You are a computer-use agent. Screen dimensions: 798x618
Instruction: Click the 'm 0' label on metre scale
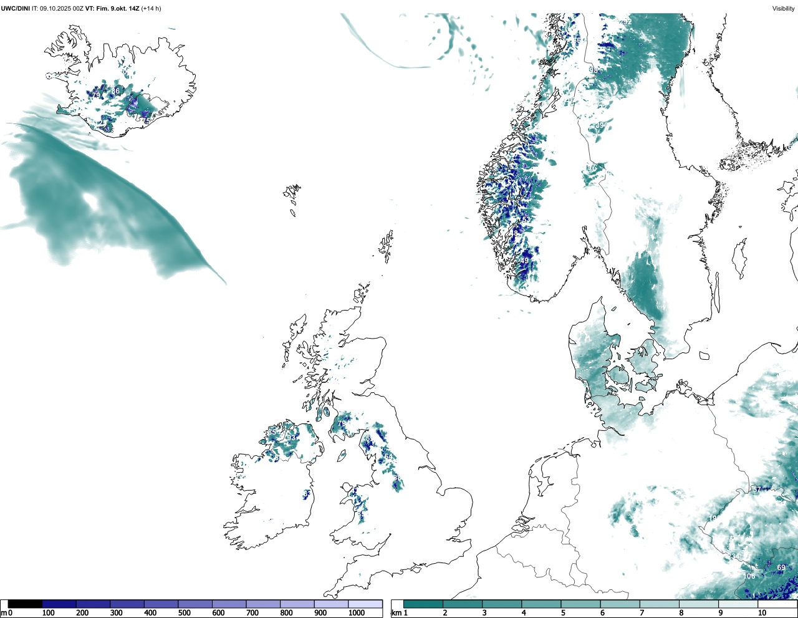click(x=7, y=613)
